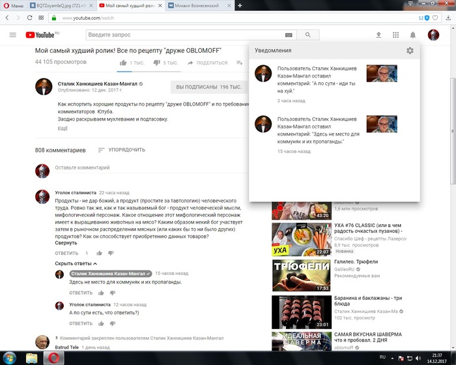The height and width of the screenshot is (365, 456).
Task: Click the RU language indicator
Action: coord(382,357)
